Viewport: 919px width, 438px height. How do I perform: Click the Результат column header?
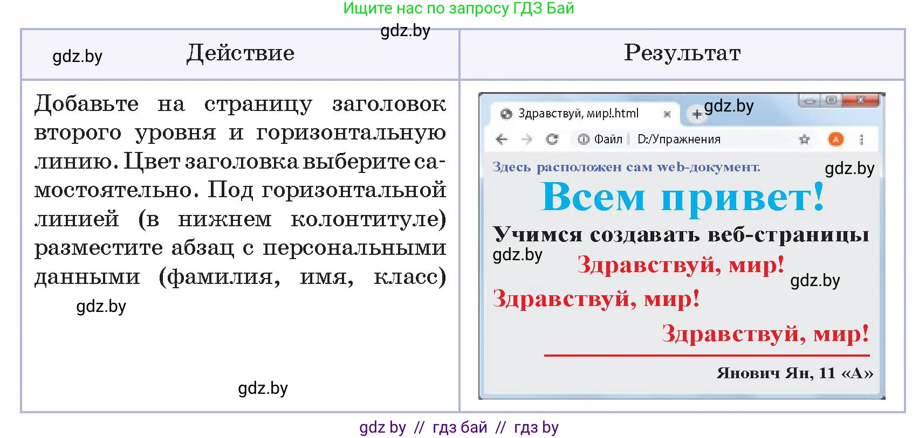682,53
